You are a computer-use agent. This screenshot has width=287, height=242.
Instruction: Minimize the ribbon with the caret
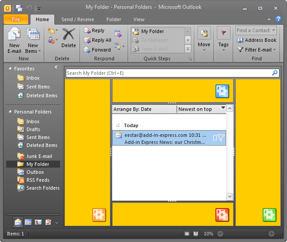(x=269, y=19)
